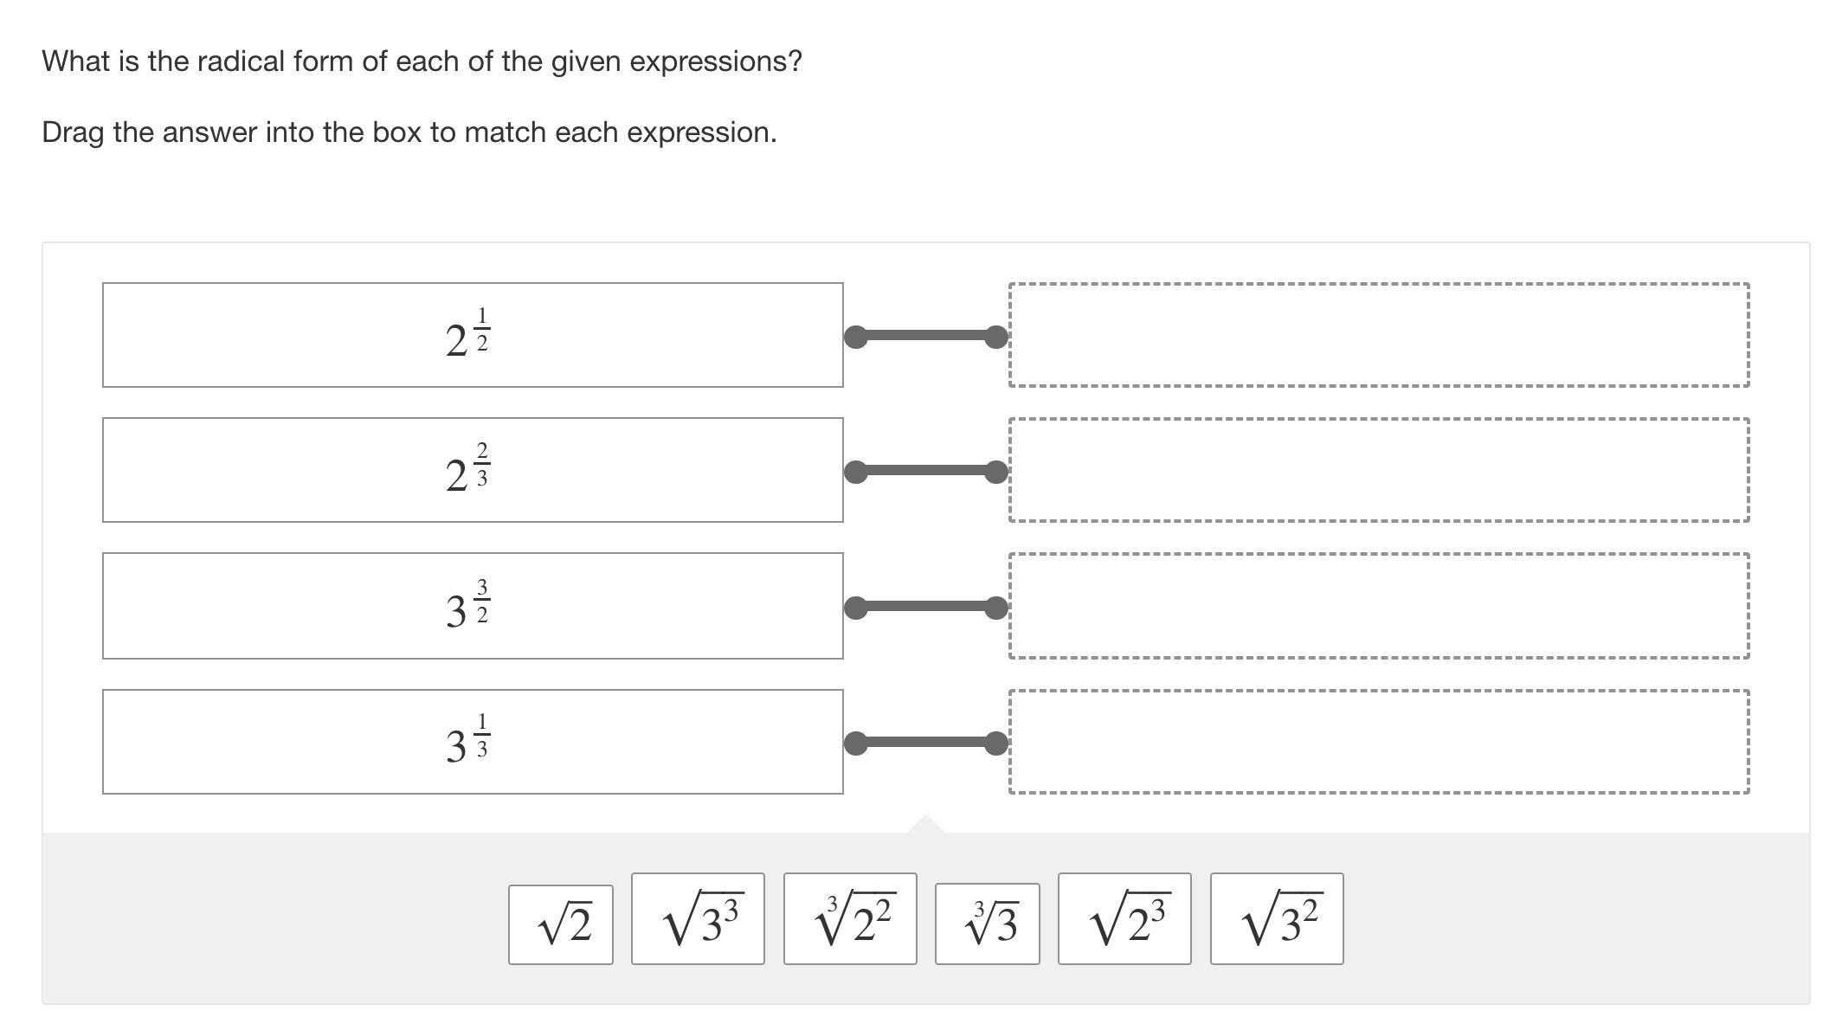Click the dashed answer box for 3^(3/2)
Image resolution: width=1842 pixels, height=1030 pixels.
1378,606
